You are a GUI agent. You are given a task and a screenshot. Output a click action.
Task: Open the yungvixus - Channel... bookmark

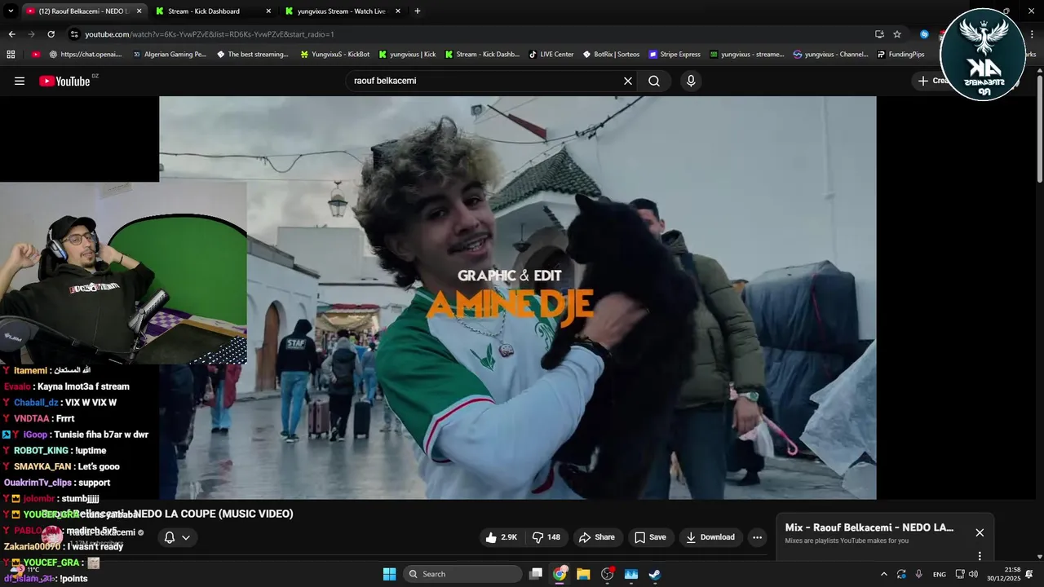click(x=831, y=55)
